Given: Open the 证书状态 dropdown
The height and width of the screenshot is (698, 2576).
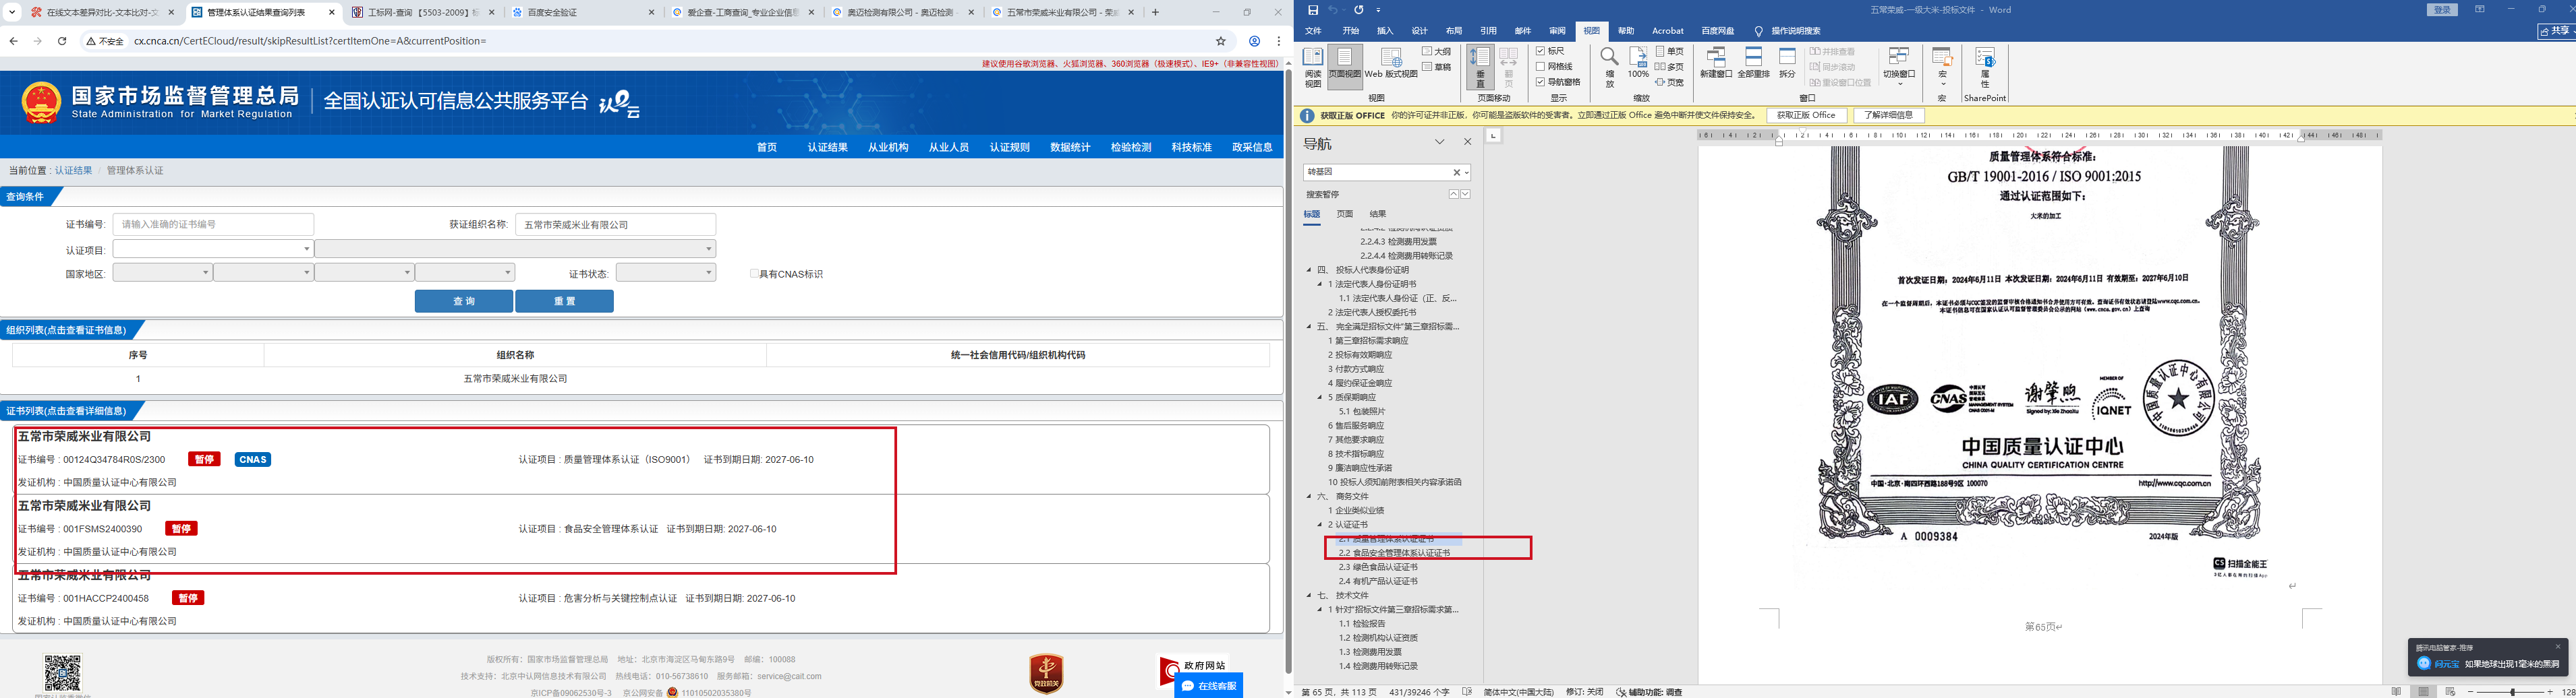Looking at the screenshot, I should [666, 273].
